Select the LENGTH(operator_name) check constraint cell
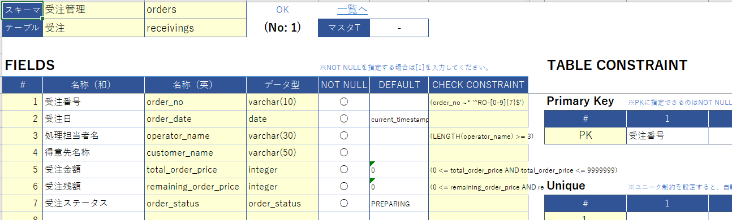732x220 pixels. [x=478, y=136]
